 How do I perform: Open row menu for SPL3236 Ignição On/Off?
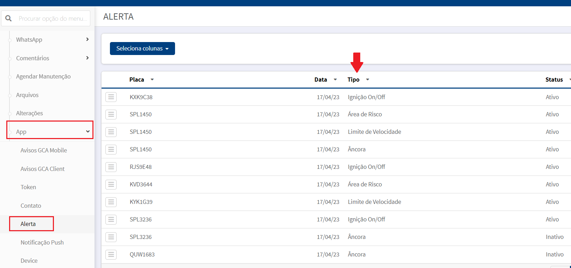tap(111, 220)
